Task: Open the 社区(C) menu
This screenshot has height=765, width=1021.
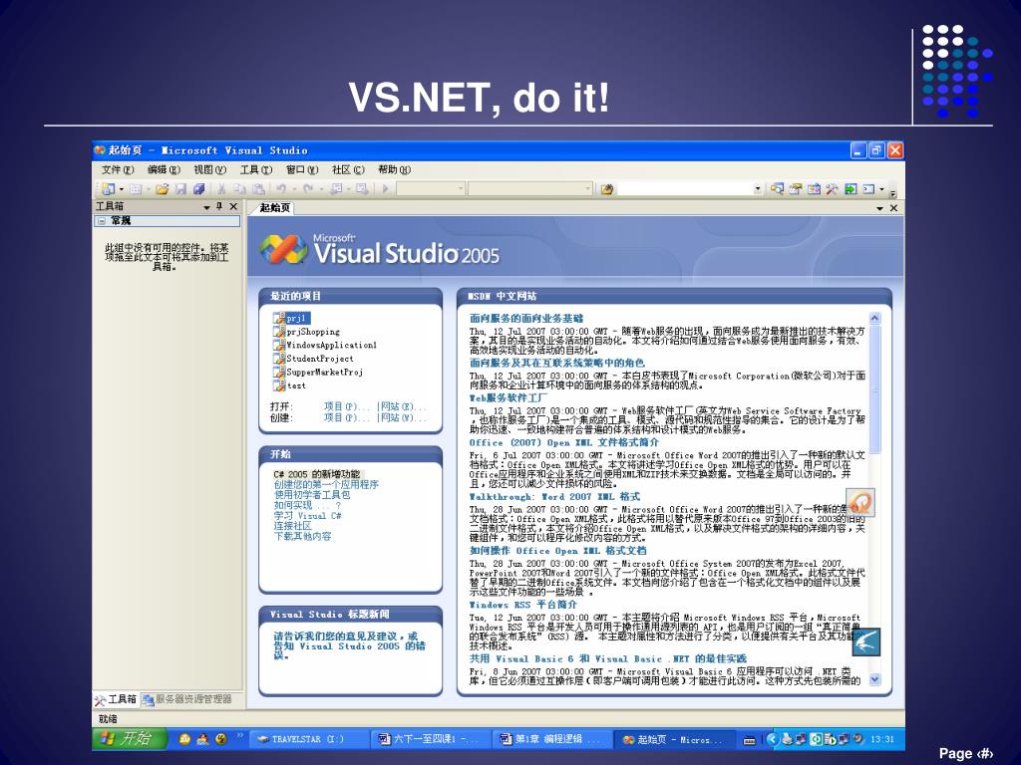Action: tap(348, 169)
